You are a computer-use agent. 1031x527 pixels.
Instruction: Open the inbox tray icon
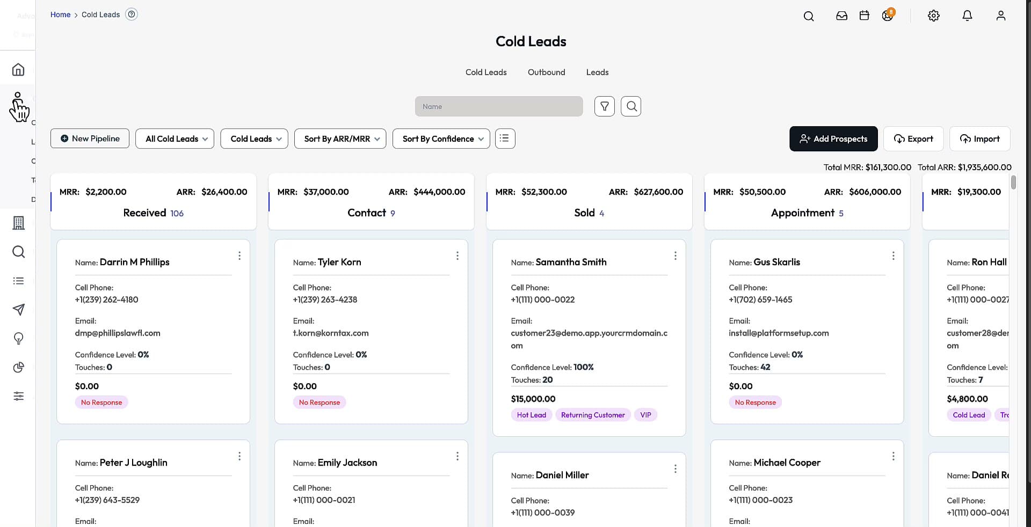(x=841, y=16)
